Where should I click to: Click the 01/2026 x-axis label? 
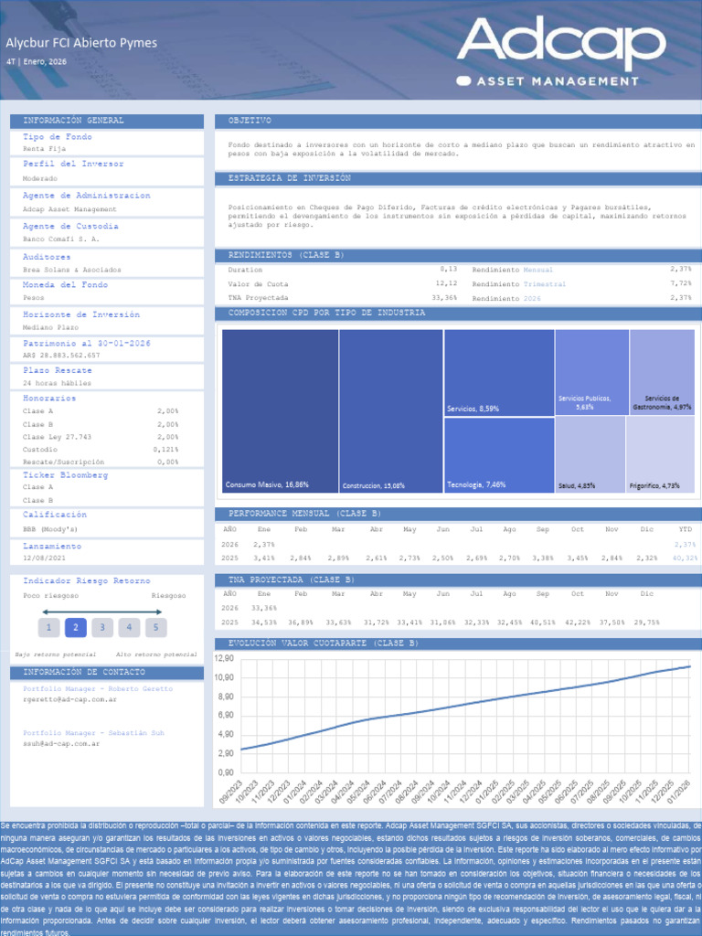click(680, 792)
